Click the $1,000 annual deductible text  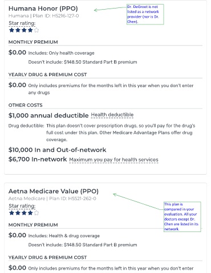[x=48, y=115]
